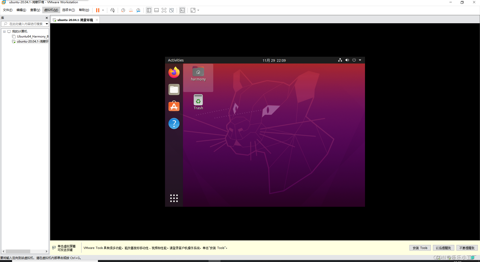Click the VM running icon on the tab

coord(54,20)
